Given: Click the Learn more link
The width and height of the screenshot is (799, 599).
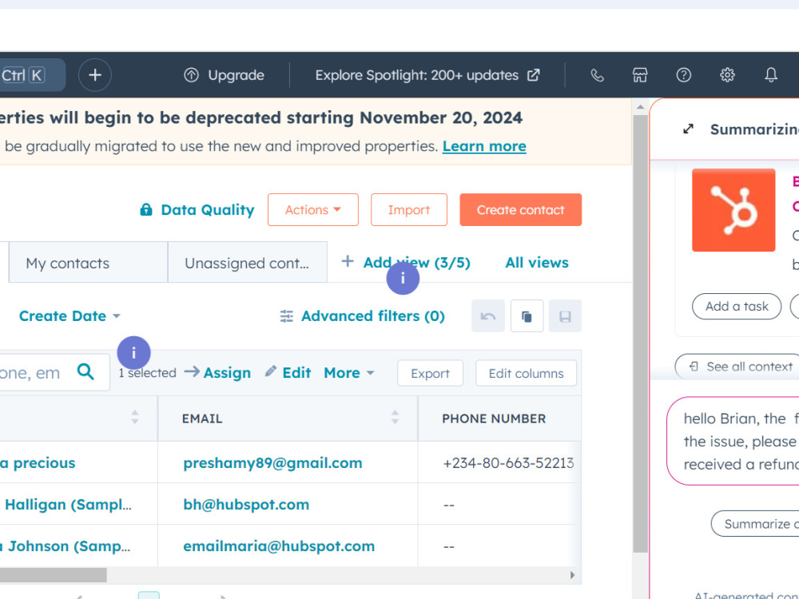Looking at the screenshot, I should 484,146.
